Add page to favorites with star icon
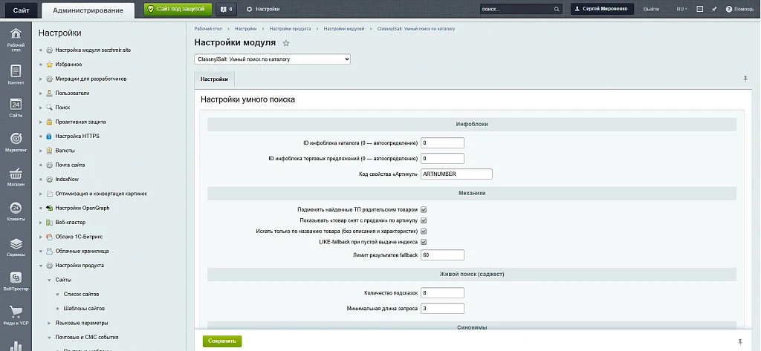The height and width of the screenshot is (351, 761). pyautogui.click(x=286, y=43)
